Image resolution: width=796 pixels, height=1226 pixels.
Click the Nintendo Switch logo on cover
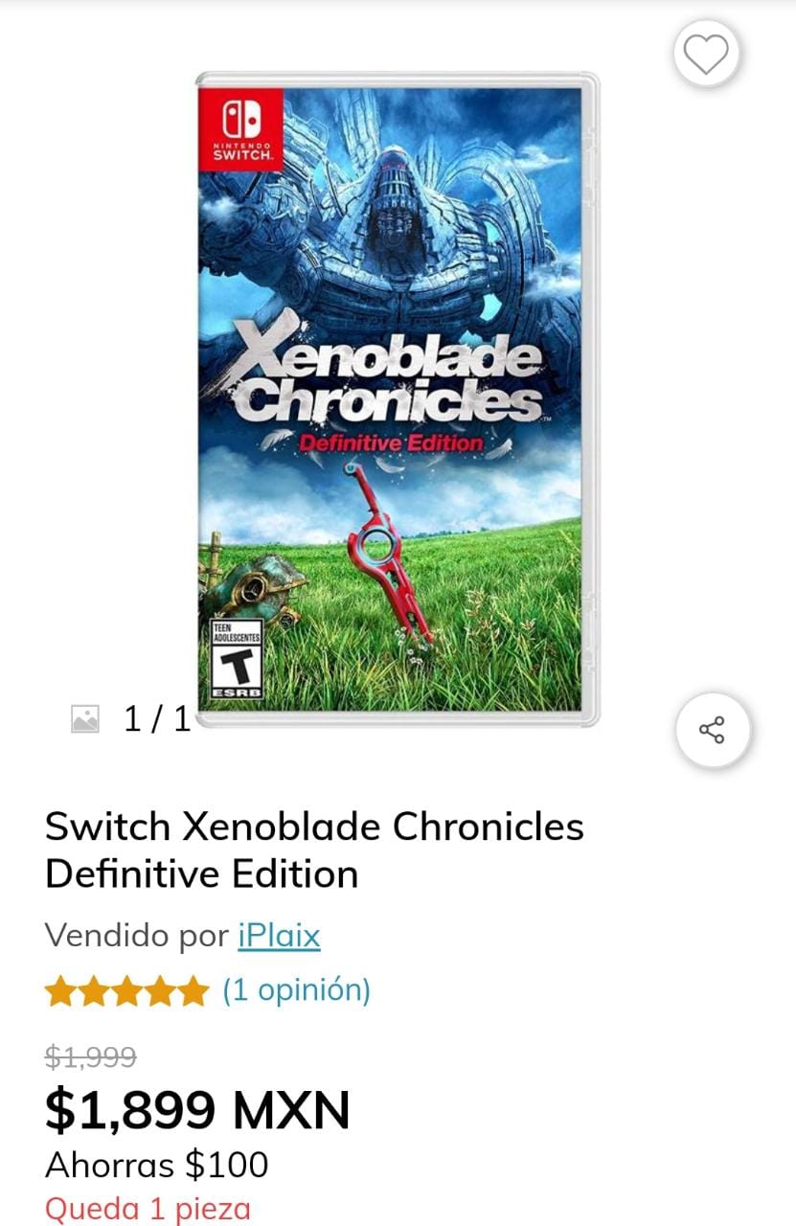tap(240, 127)
